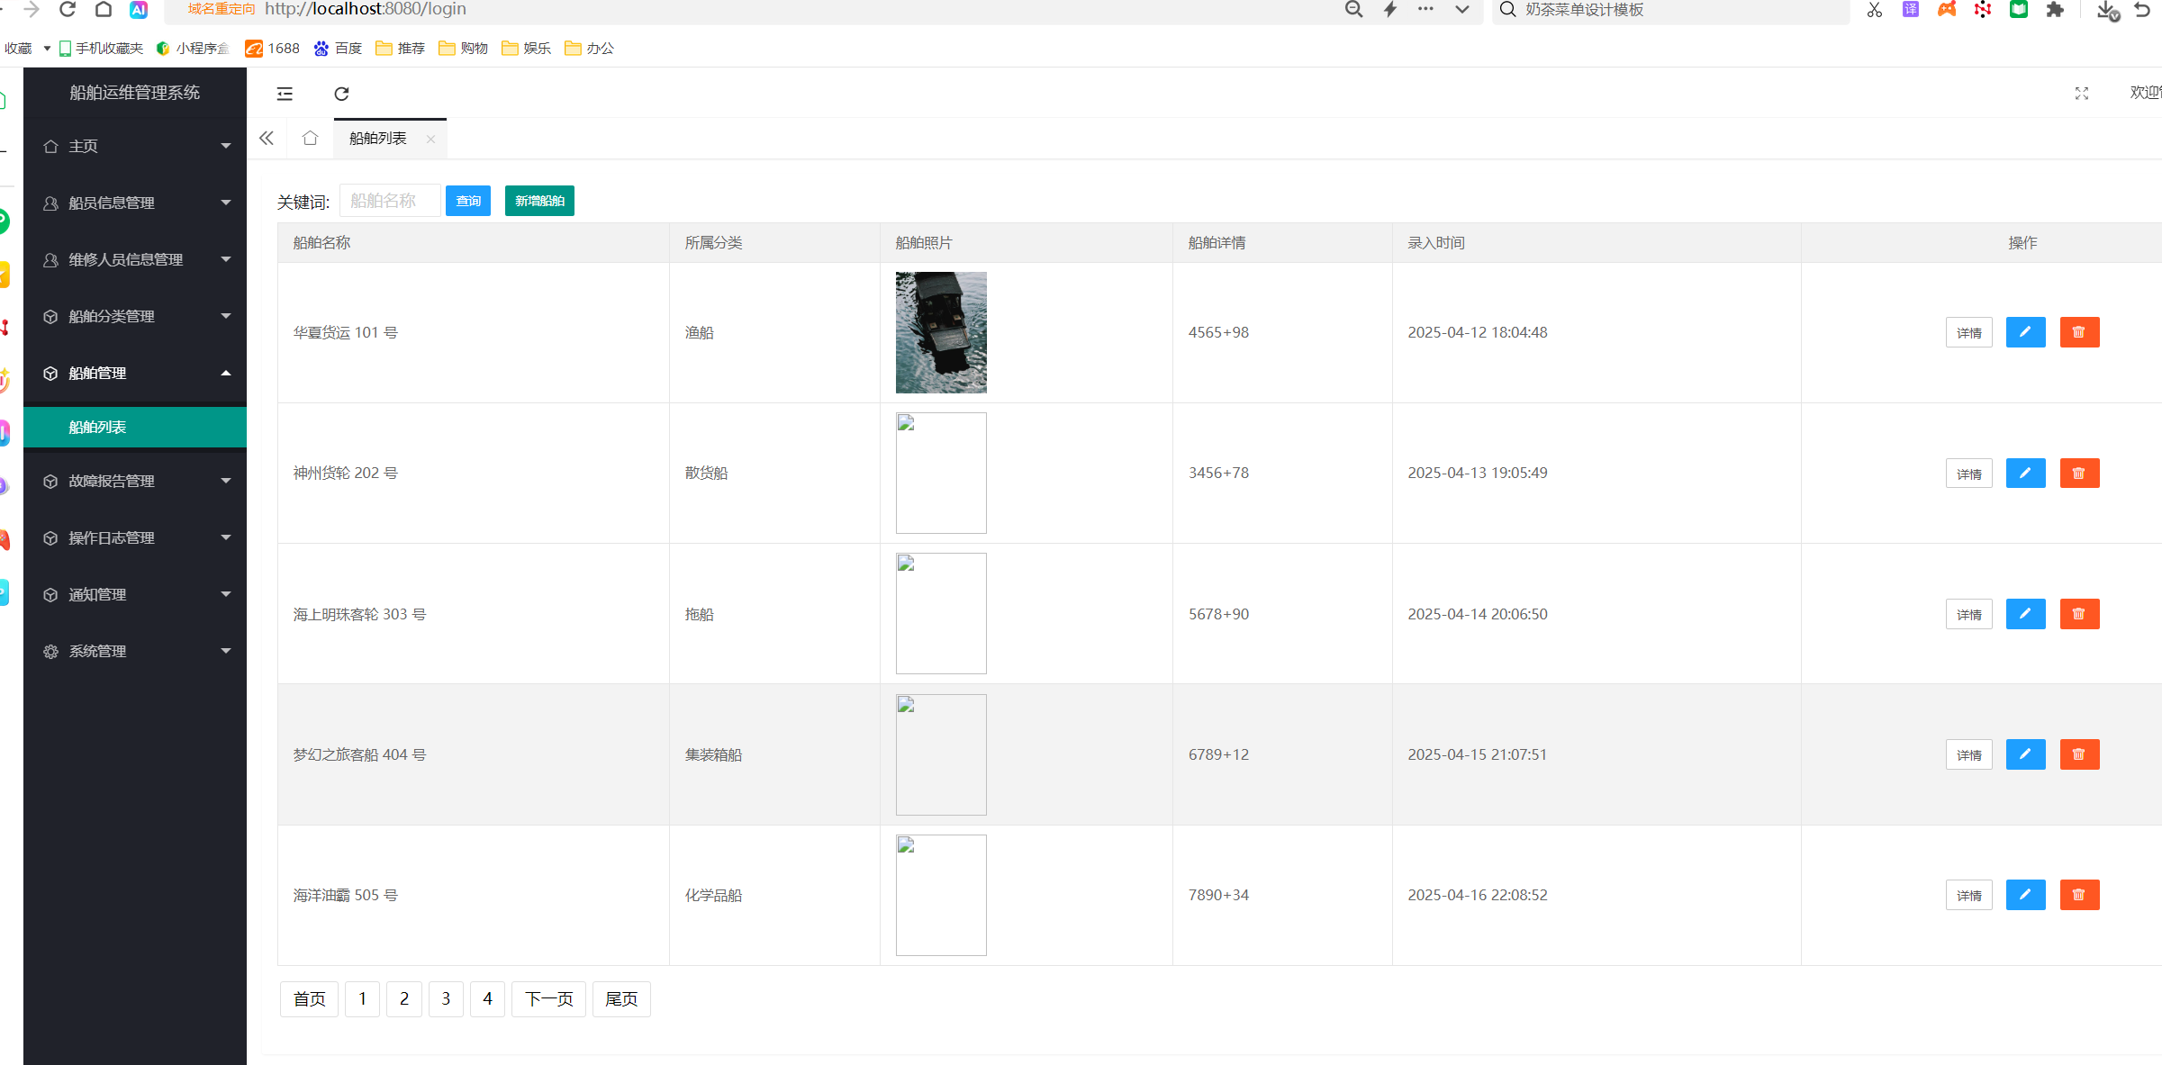Click the 新增船舶 button
The width and height of the screenshot is (2162, 1065).
539,201
